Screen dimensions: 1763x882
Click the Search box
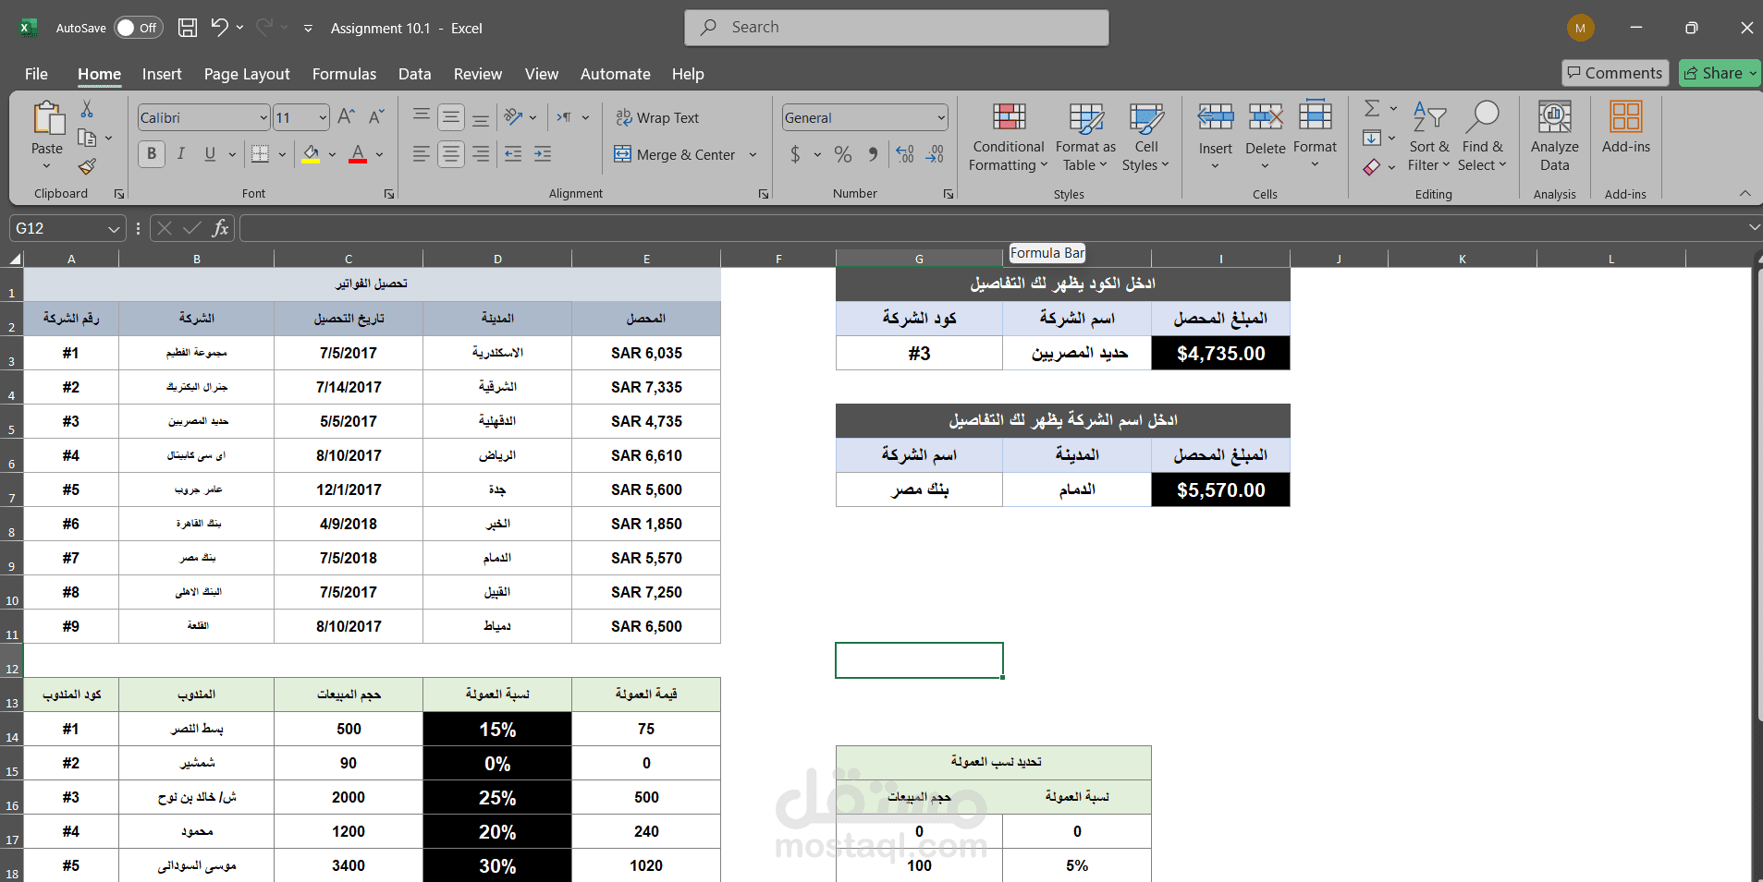pyautogui.click(x=897, y=28)
